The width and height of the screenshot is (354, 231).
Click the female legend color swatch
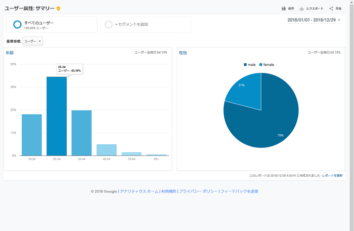(x=261, y=64)
